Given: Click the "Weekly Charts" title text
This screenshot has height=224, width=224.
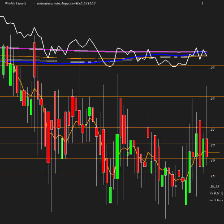Looking at the screenshot, I should (15, 3).
